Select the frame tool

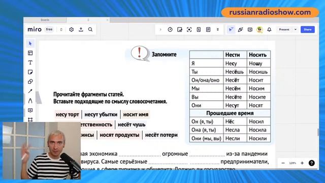click(30, 120)
